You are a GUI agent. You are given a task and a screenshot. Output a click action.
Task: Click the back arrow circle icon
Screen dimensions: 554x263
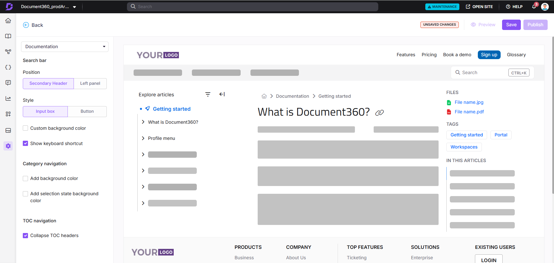point(26,25)
